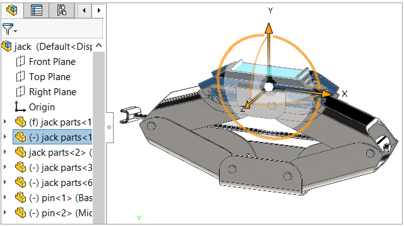Click the left tab scroll arrow

pos(84,11)
